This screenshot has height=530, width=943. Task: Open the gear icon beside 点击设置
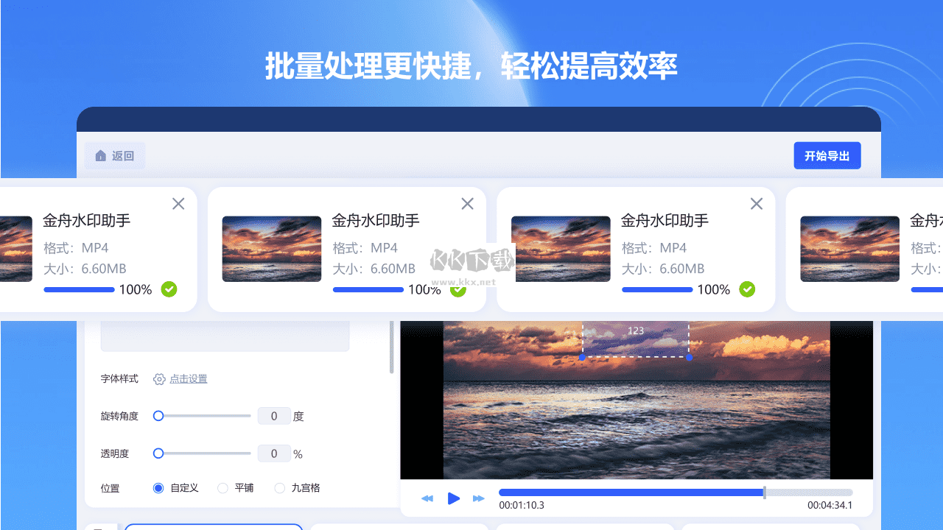159,378
